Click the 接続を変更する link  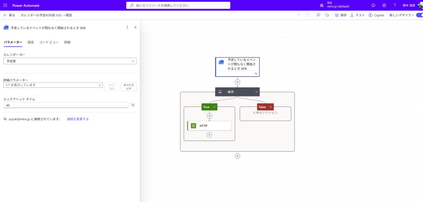[x=78, y=119]
